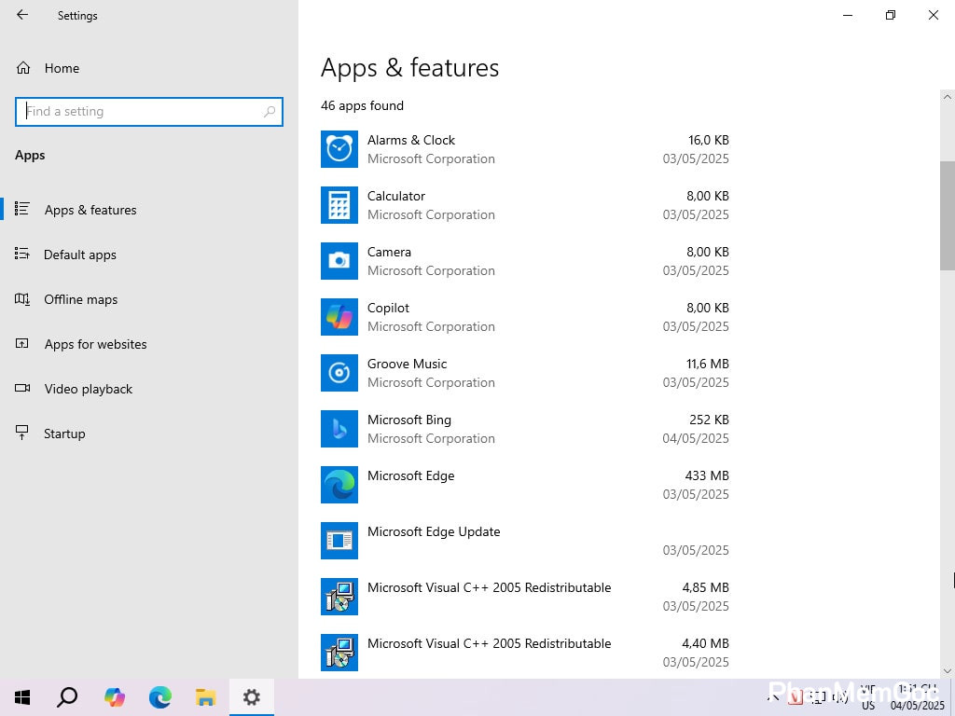The image size is (955, 716).
Task: Select the Copilot icon in apps list
Action: [339, 317]
